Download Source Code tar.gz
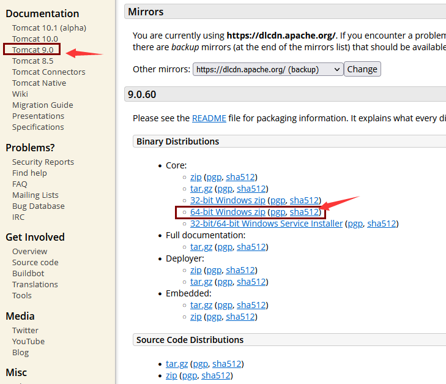This screenshot has width=446, height=384. pos(177,364)
